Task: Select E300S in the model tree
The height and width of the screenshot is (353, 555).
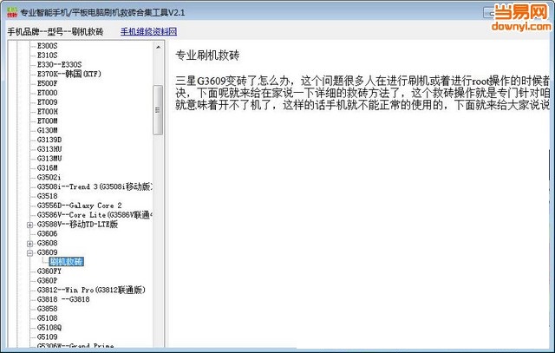Action: pyautogui.click(x=48, y=45)
